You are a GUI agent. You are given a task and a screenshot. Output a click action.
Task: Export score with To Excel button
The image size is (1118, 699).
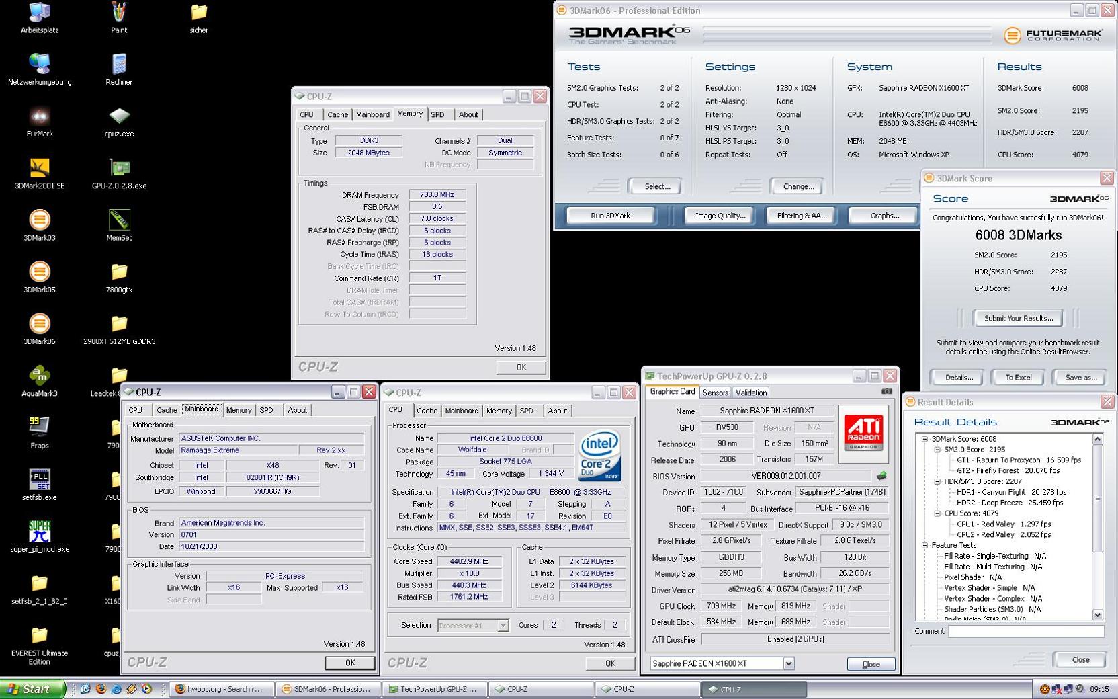(1018, 378)
